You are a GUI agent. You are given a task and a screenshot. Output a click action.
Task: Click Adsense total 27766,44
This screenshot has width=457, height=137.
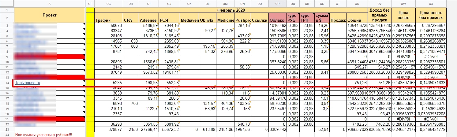(x=148, y=129)
